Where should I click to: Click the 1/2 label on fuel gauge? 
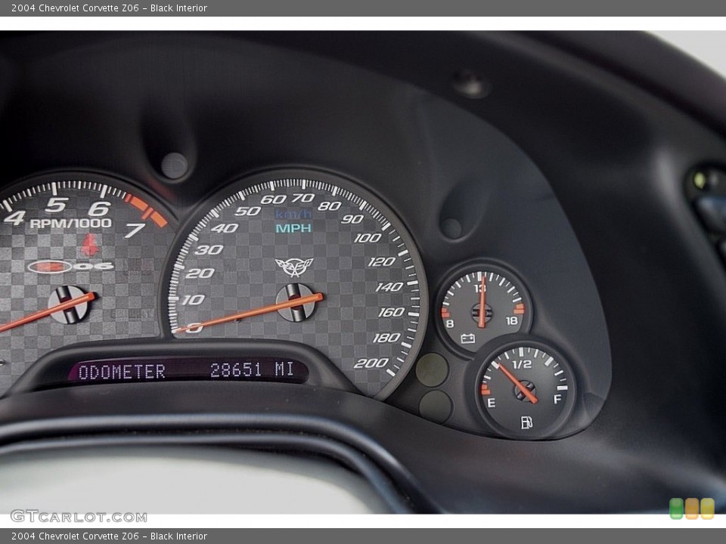coord(522,364)
